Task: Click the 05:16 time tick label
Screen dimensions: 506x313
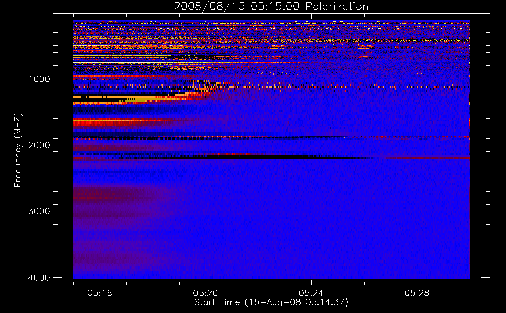Action: pyautogui.click(x=100, y=293)
